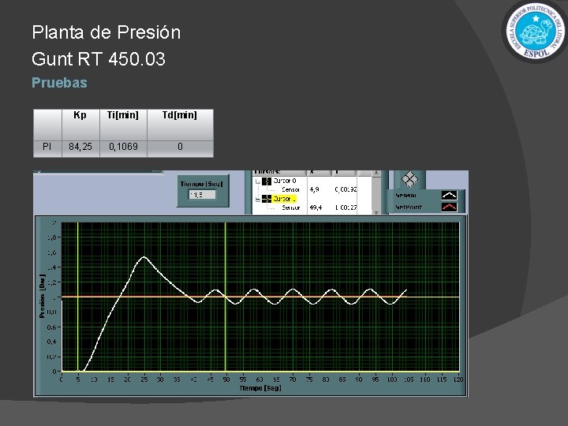This screenshot has width=568, height=426.
Task: Open the Sensor plot style icon in legend
Action: pos(449,196)
